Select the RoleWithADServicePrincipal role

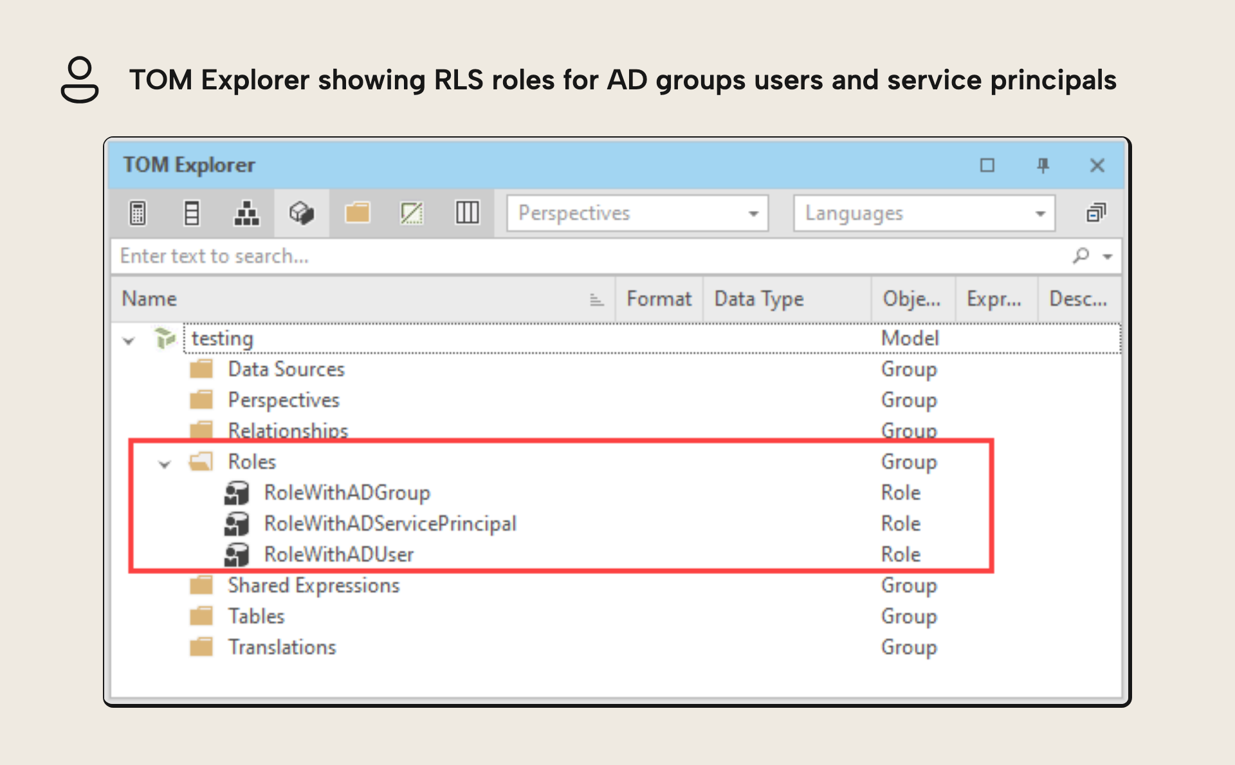(390, 523)
